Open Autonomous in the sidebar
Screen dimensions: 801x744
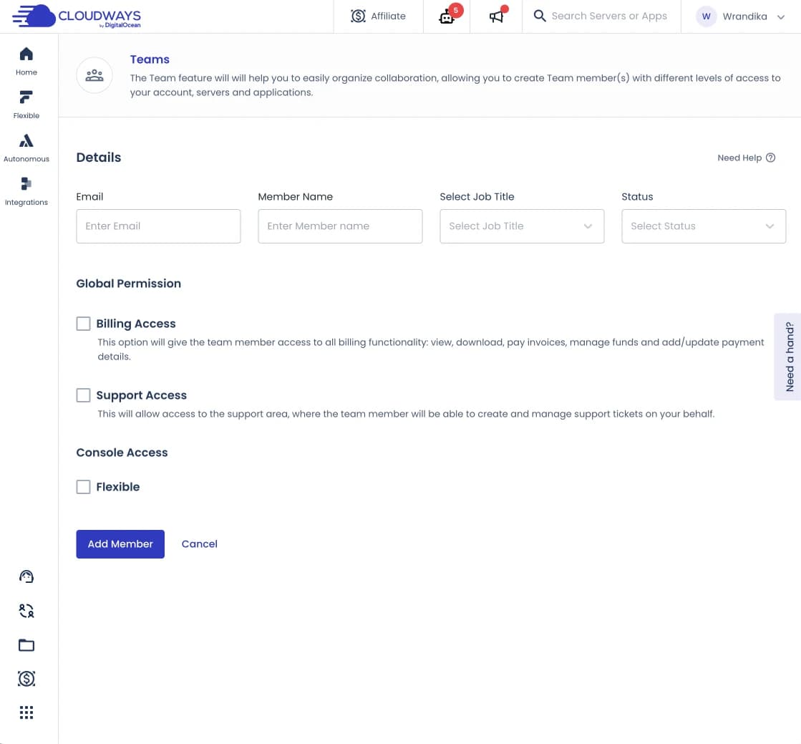click(x=26, y=148)
